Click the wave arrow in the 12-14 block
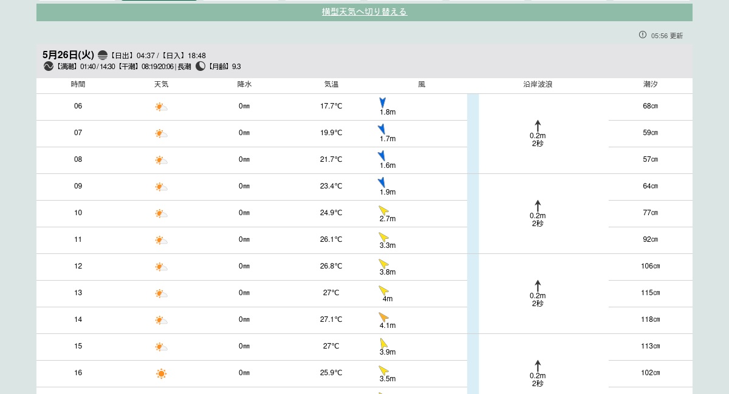 [538, 286]
